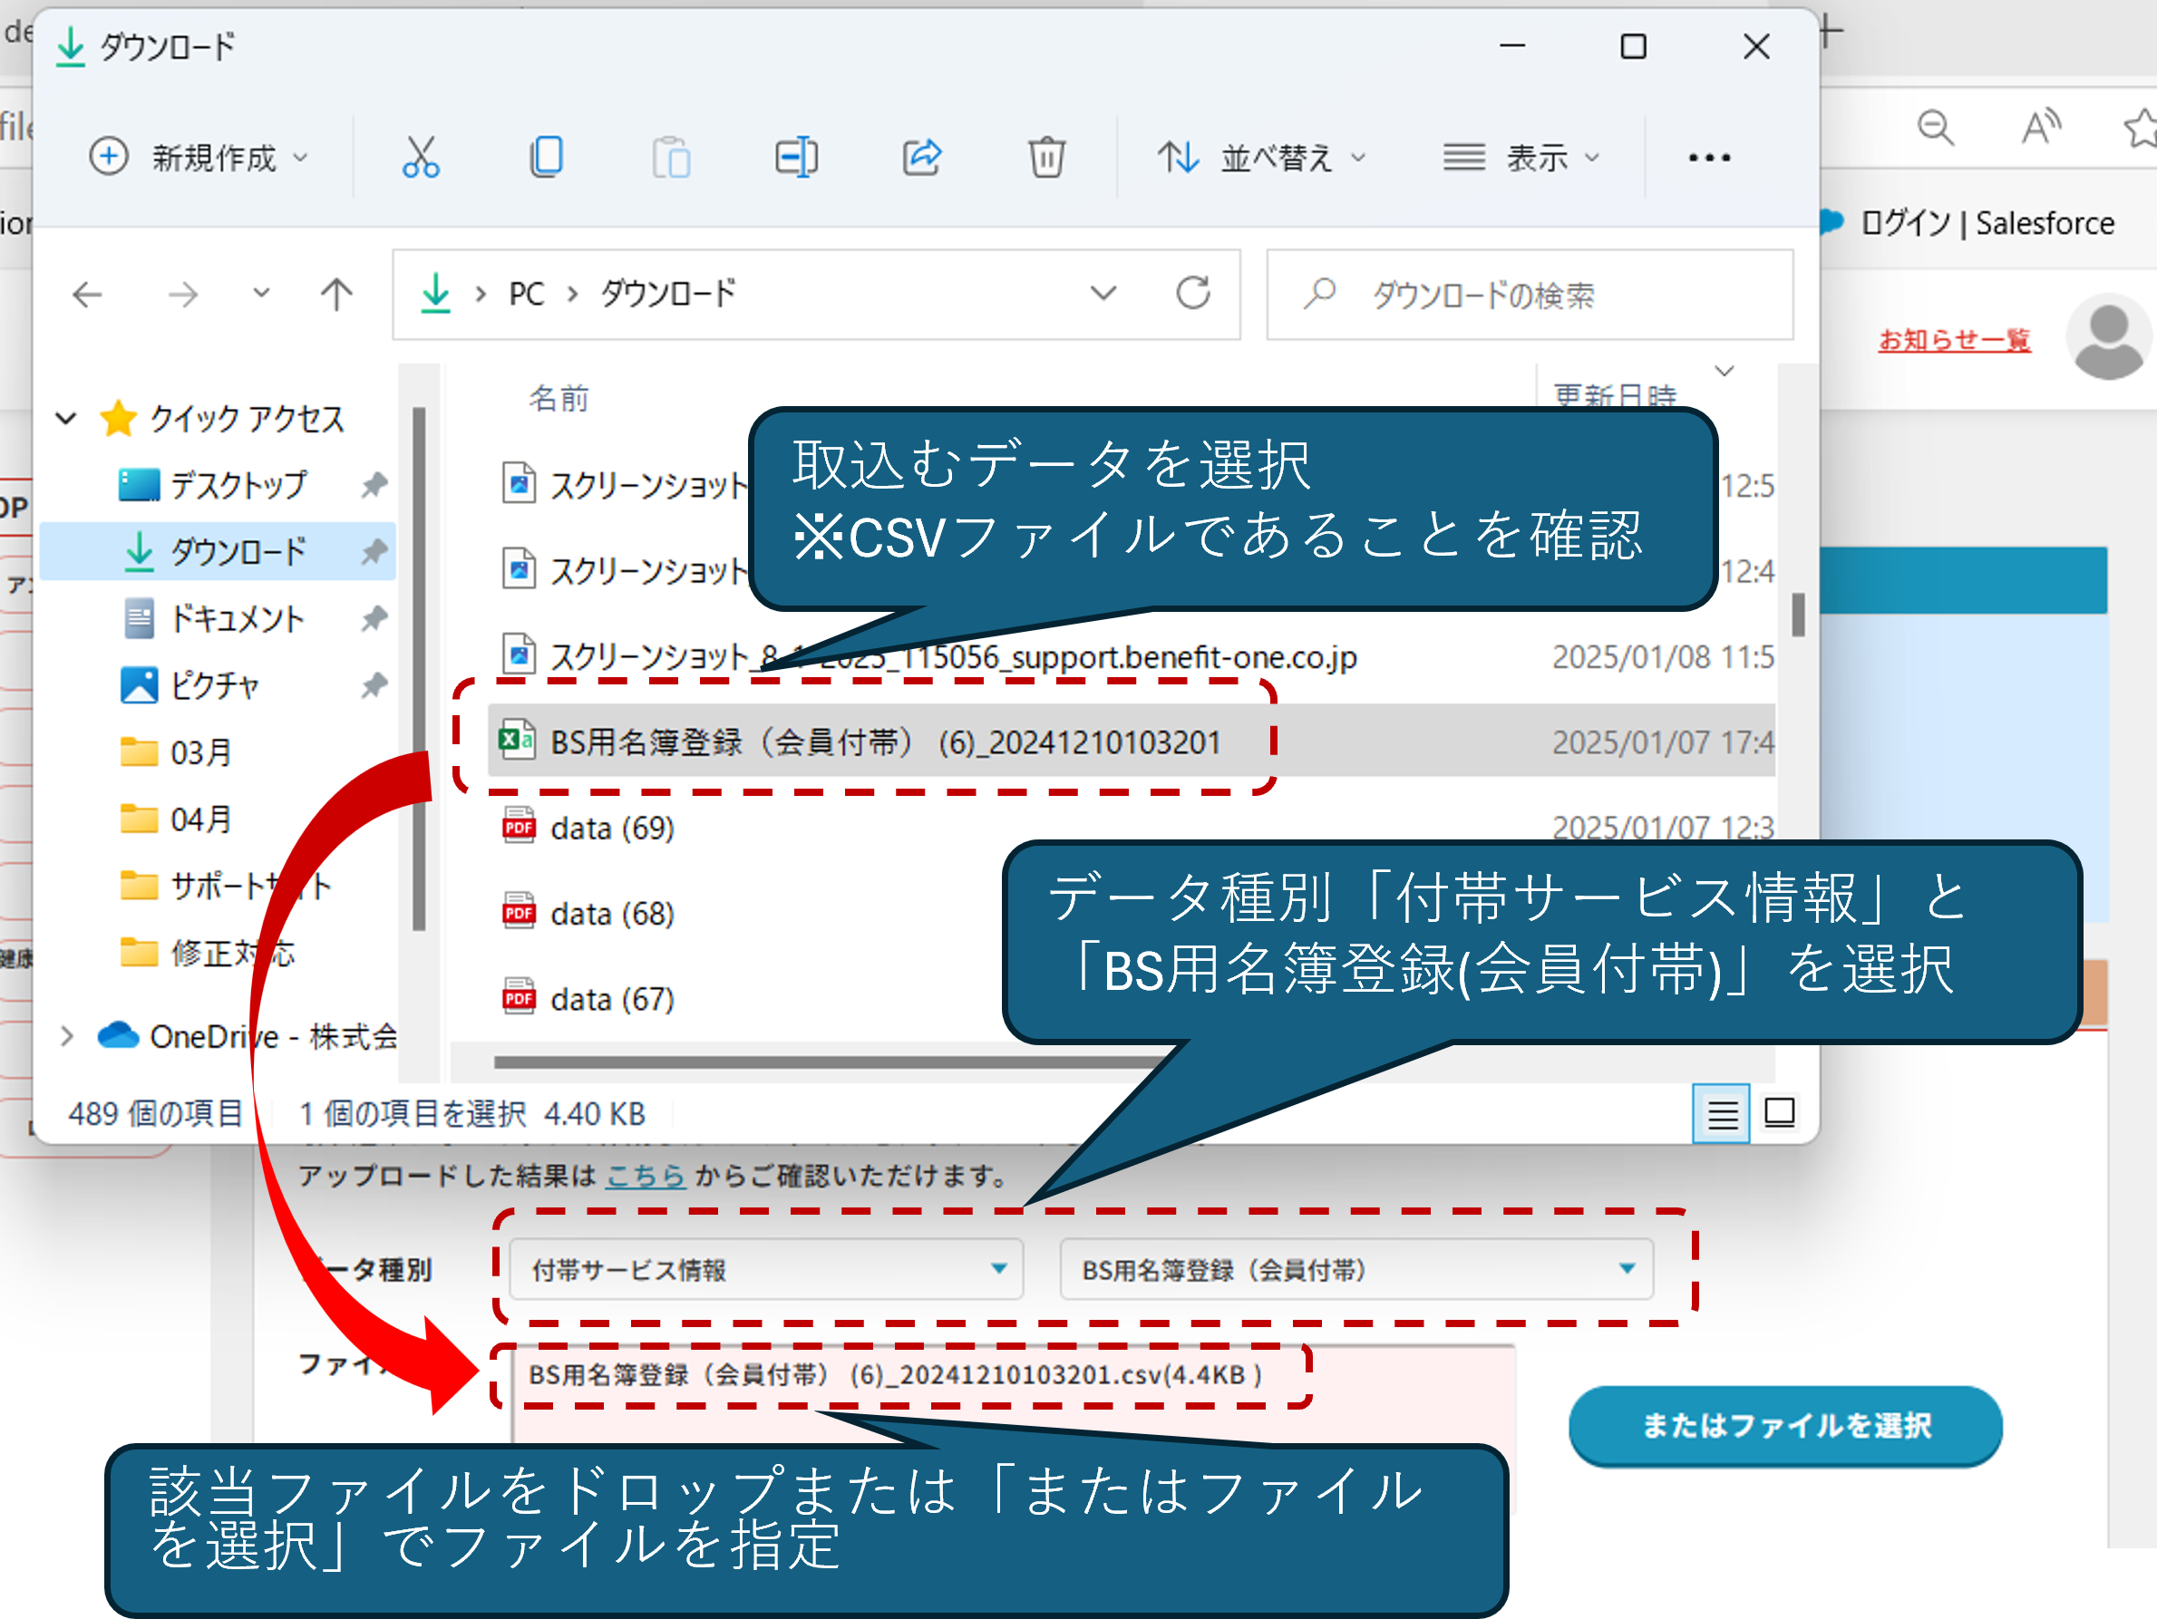This screenshot has height=1619, width=2157.
Task: Click the ダウンロードの検索 search box
Action: (1529, 295)
